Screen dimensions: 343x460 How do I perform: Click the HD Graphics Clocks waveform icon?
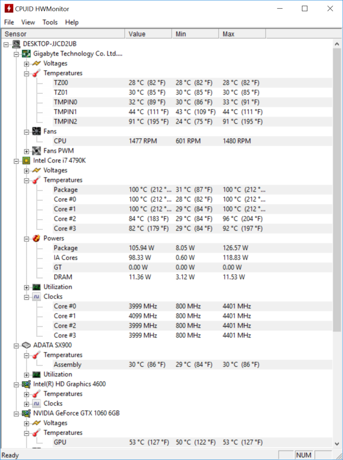coord(36,403)
